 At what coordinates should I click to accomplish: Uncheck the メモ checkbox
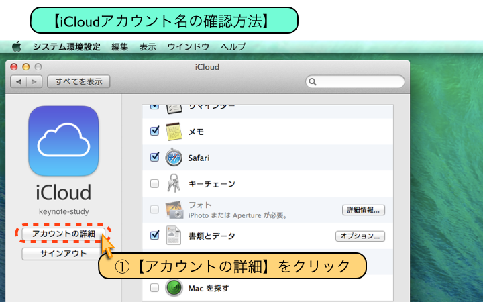click(154, 131)
